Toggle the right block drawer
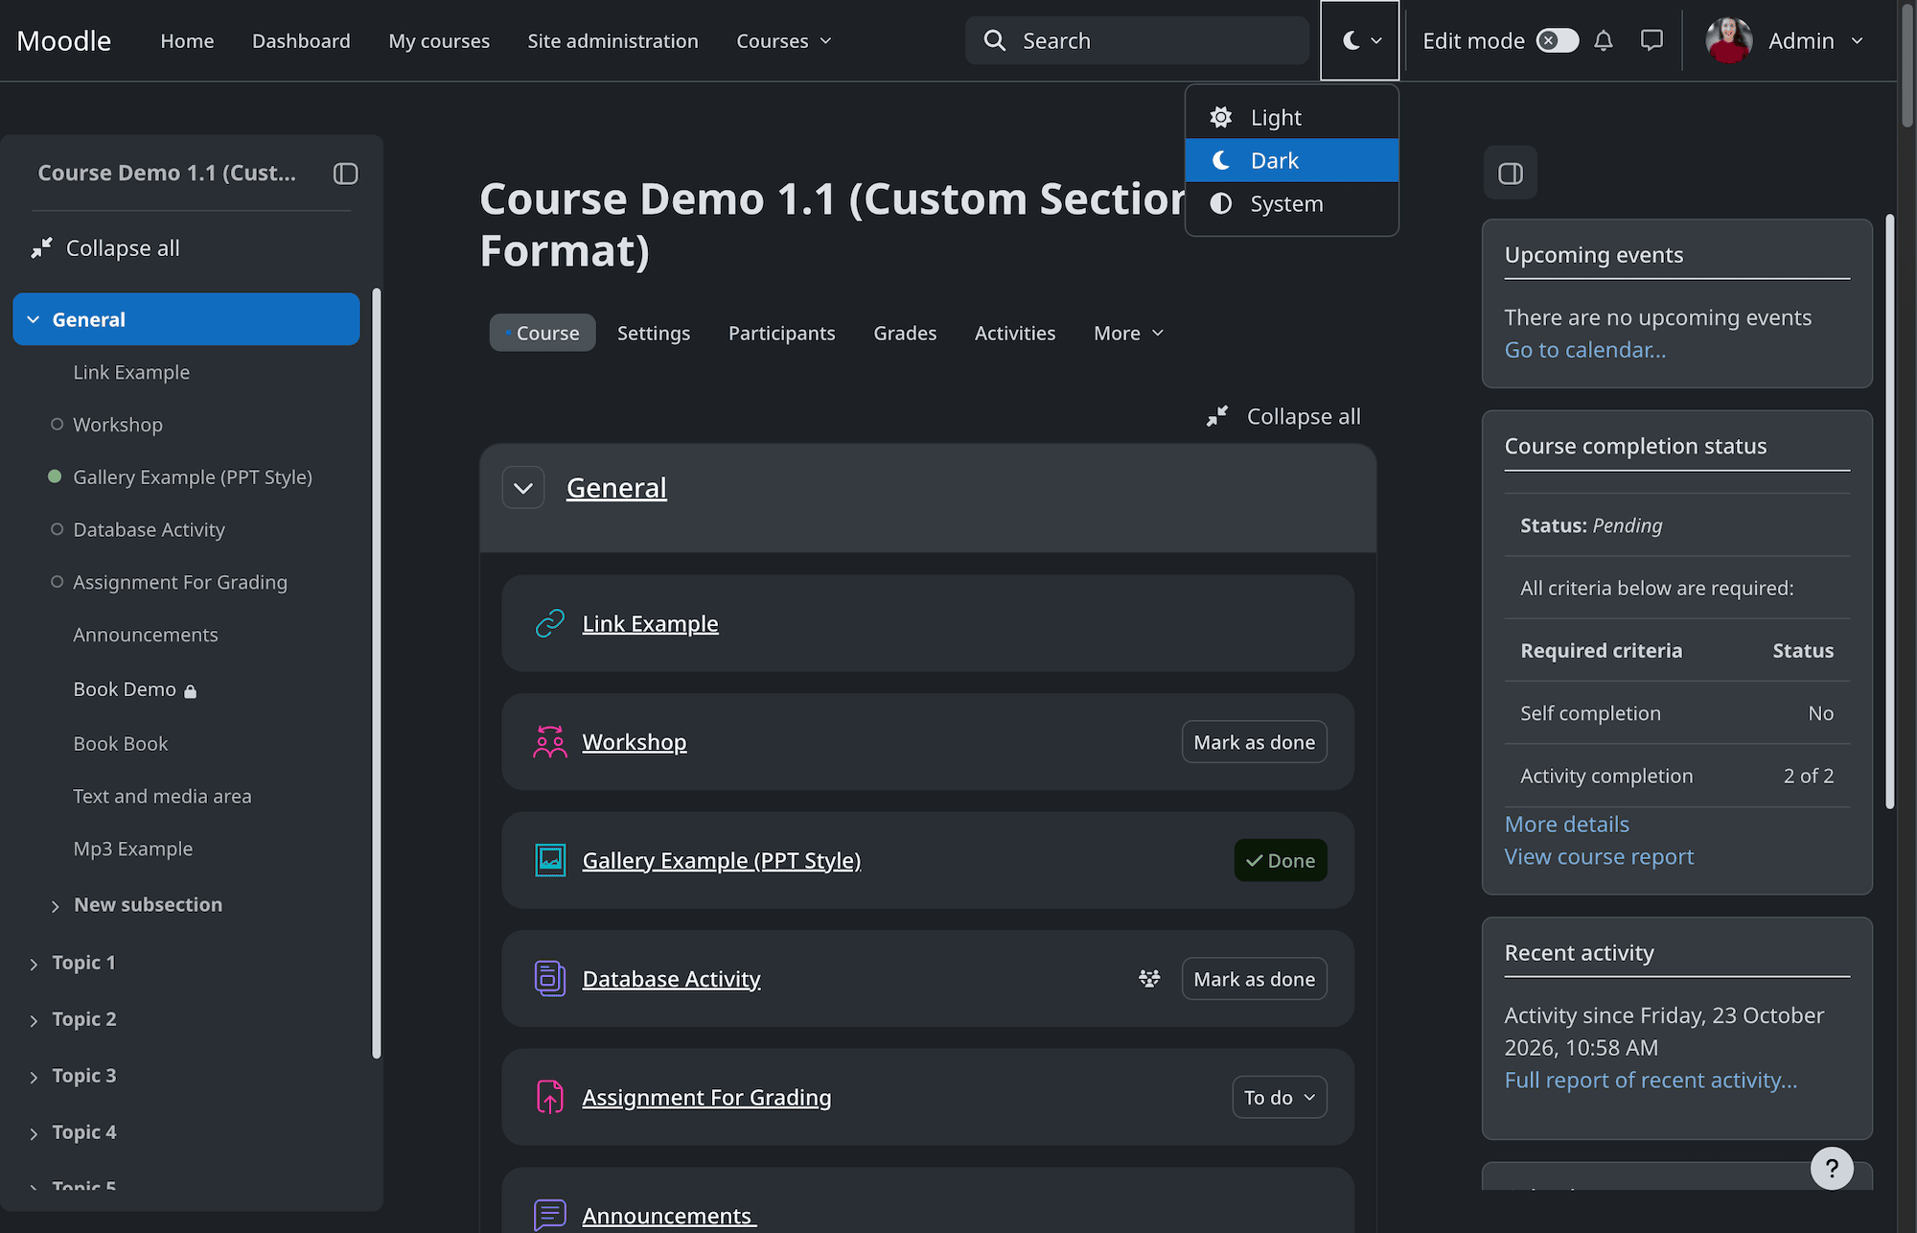 (1511, 174)
